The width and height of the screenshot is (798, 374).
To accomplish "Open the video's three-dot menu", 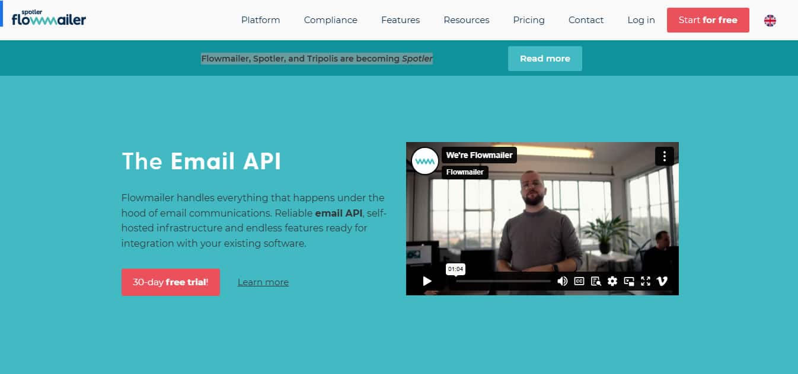I will (x=664, y=156).
